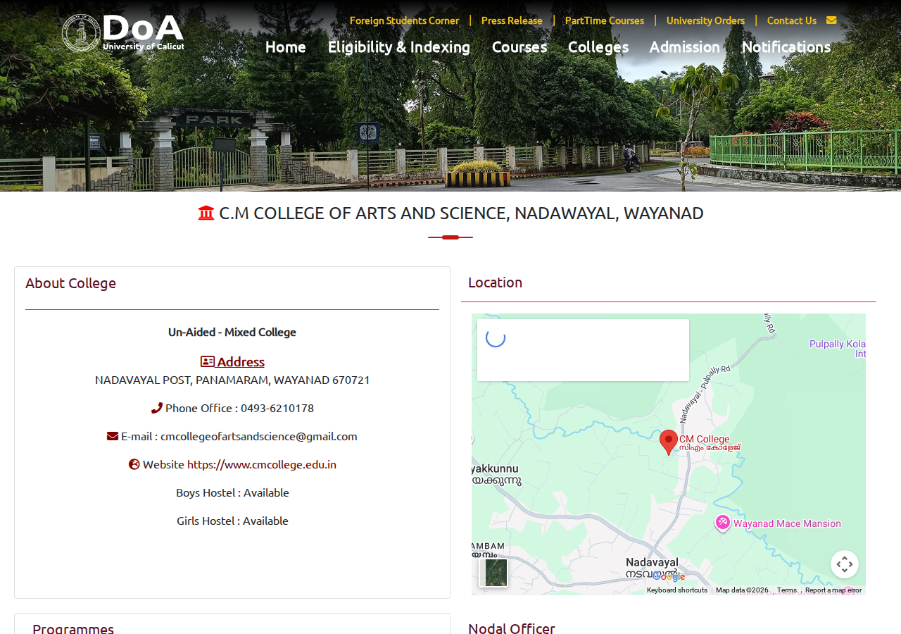The image size is (901, 634).
Task: Click Report a map error
Action: [833, 590]
